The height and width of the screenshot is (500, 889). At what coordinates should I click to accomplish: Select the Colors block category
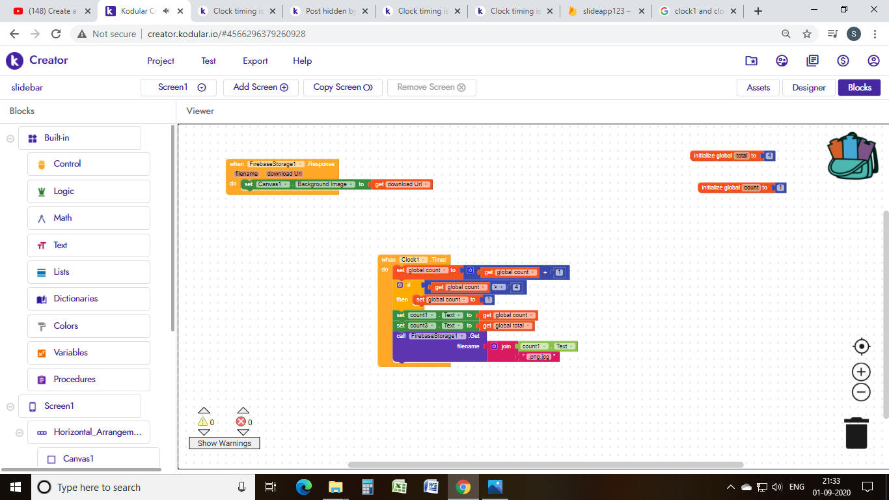click(66, 326)
